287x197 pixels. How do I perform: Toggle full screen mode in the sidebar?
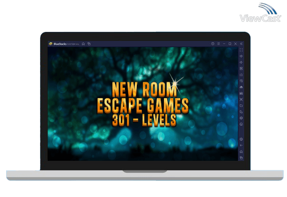[x=241, y=50]
